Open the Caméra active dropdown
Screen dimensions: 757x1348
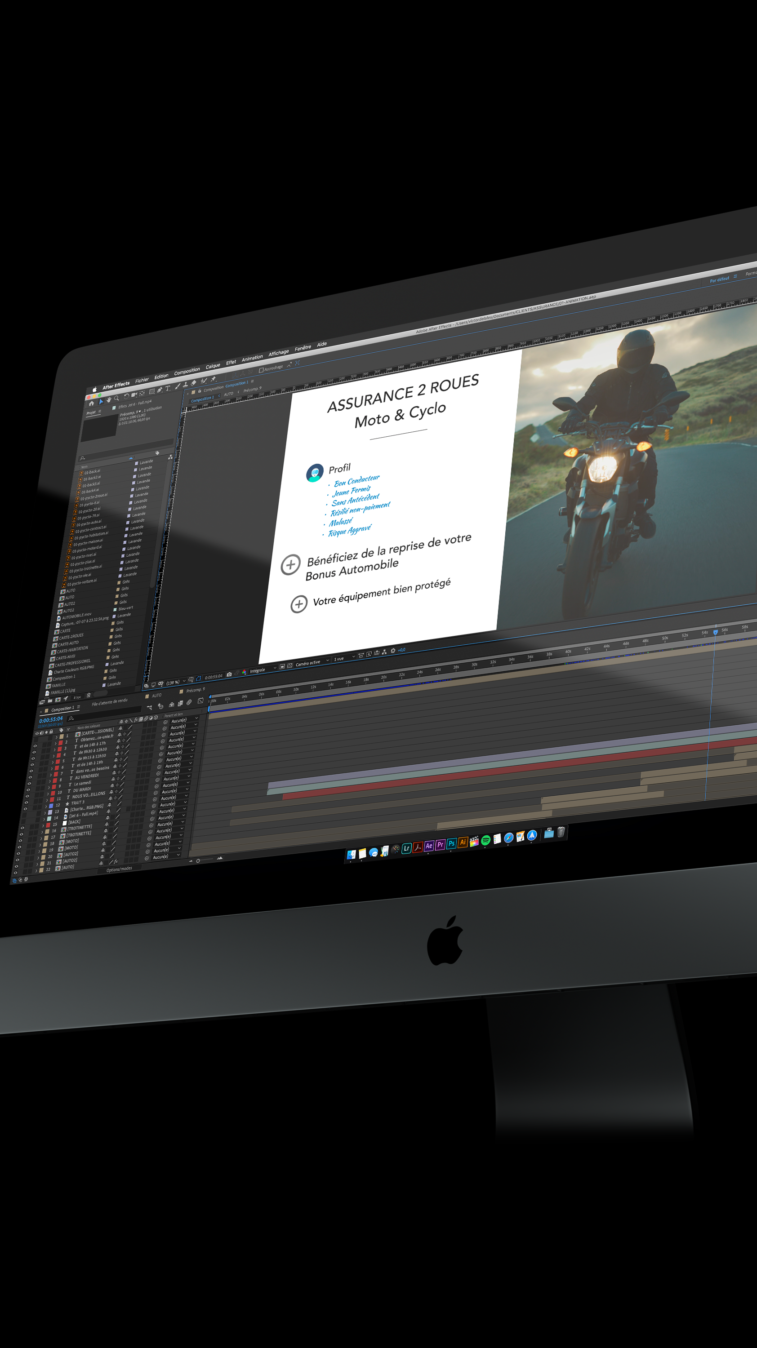point(312,662)
